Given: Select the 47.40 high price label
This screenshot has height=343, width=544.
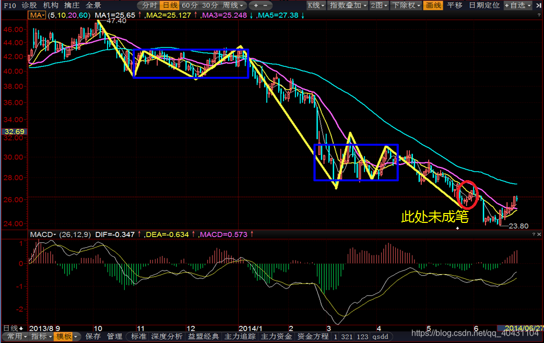Looking at the screenshot, I should (x=116, y=21).
